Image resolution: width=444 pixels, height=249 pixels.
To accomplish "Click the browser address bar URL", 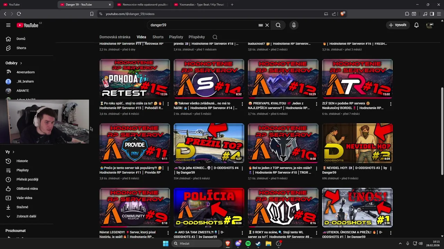I will [x=130, y=14].
